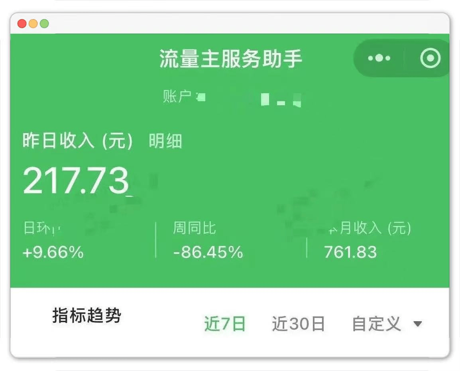Minimize window with the yellow button
Screen dimensions: 460x371
click(x=33, y=24)
